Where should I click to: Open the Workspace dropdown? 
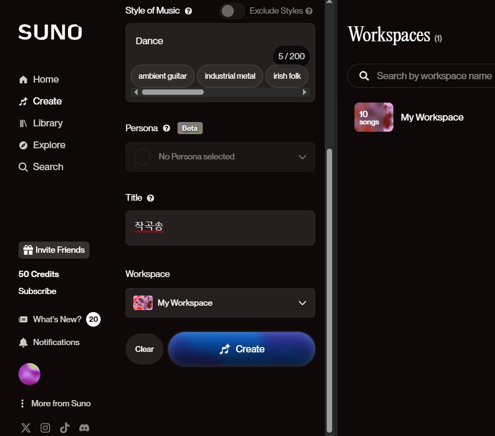[220, 303]
